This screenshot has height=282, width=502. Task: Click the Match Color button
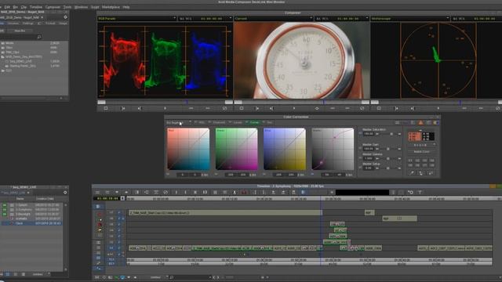(421, 151)
